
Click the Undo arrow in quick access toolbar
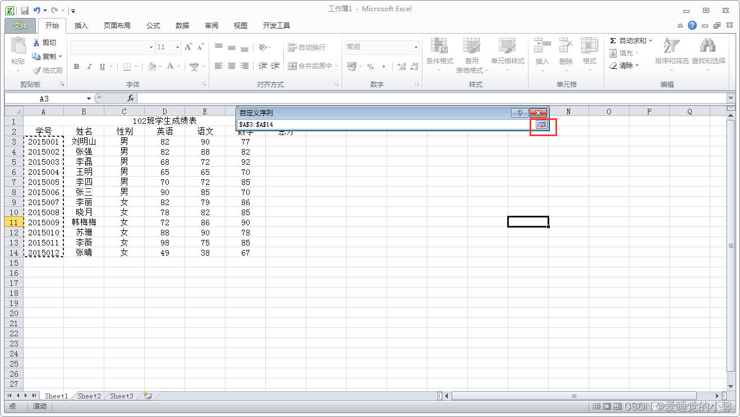(37, 10)
